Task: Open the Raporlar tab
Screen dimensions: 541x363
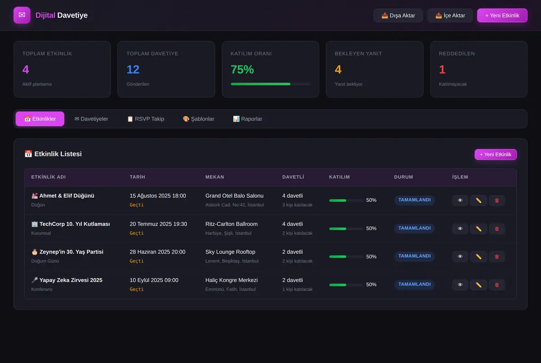Action: [x=248, y=119]
